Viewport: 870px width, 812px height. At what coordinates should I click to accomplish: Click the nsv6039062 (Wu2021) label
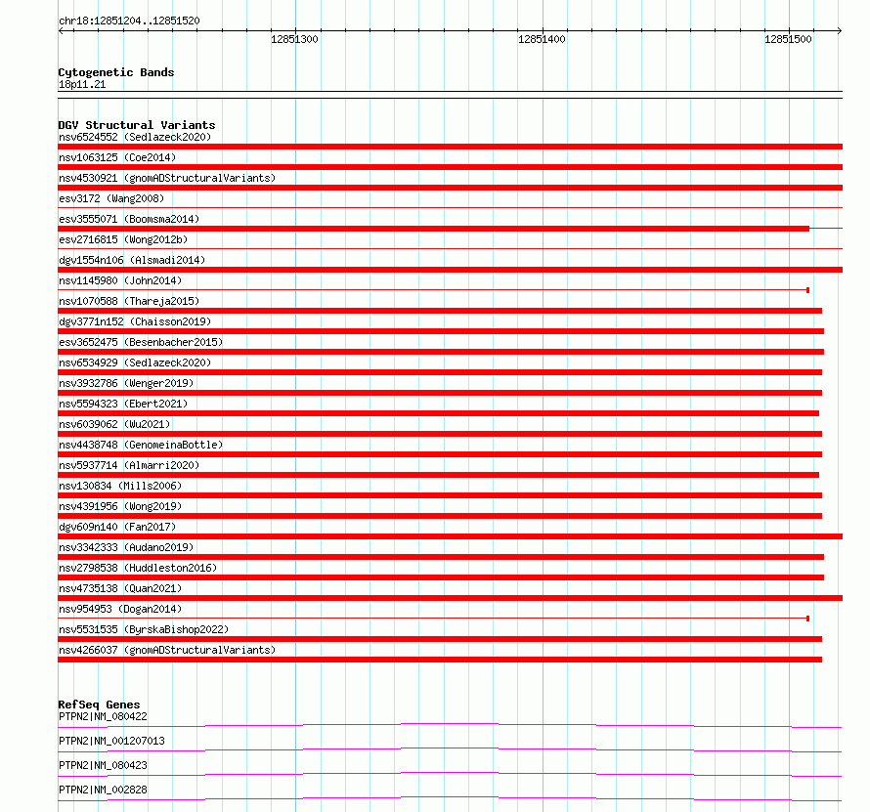click(x=114, y=424)
